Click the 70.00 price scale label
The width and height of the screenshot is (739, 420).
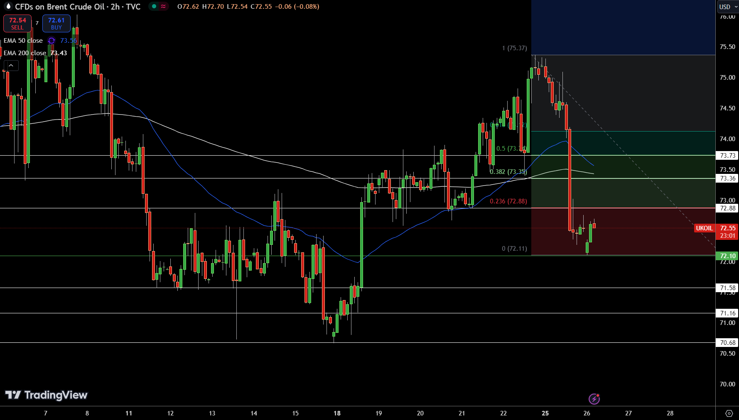(727, 384)
